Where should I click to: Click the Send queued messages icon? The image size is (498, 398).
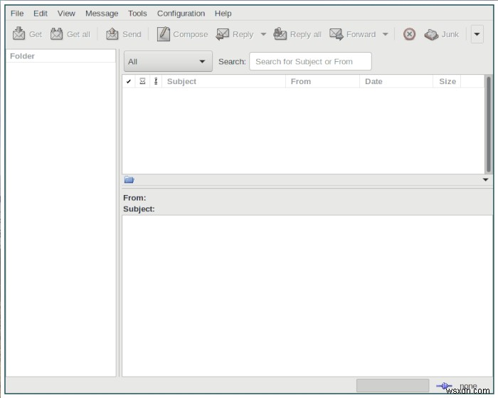coord(112,33)
